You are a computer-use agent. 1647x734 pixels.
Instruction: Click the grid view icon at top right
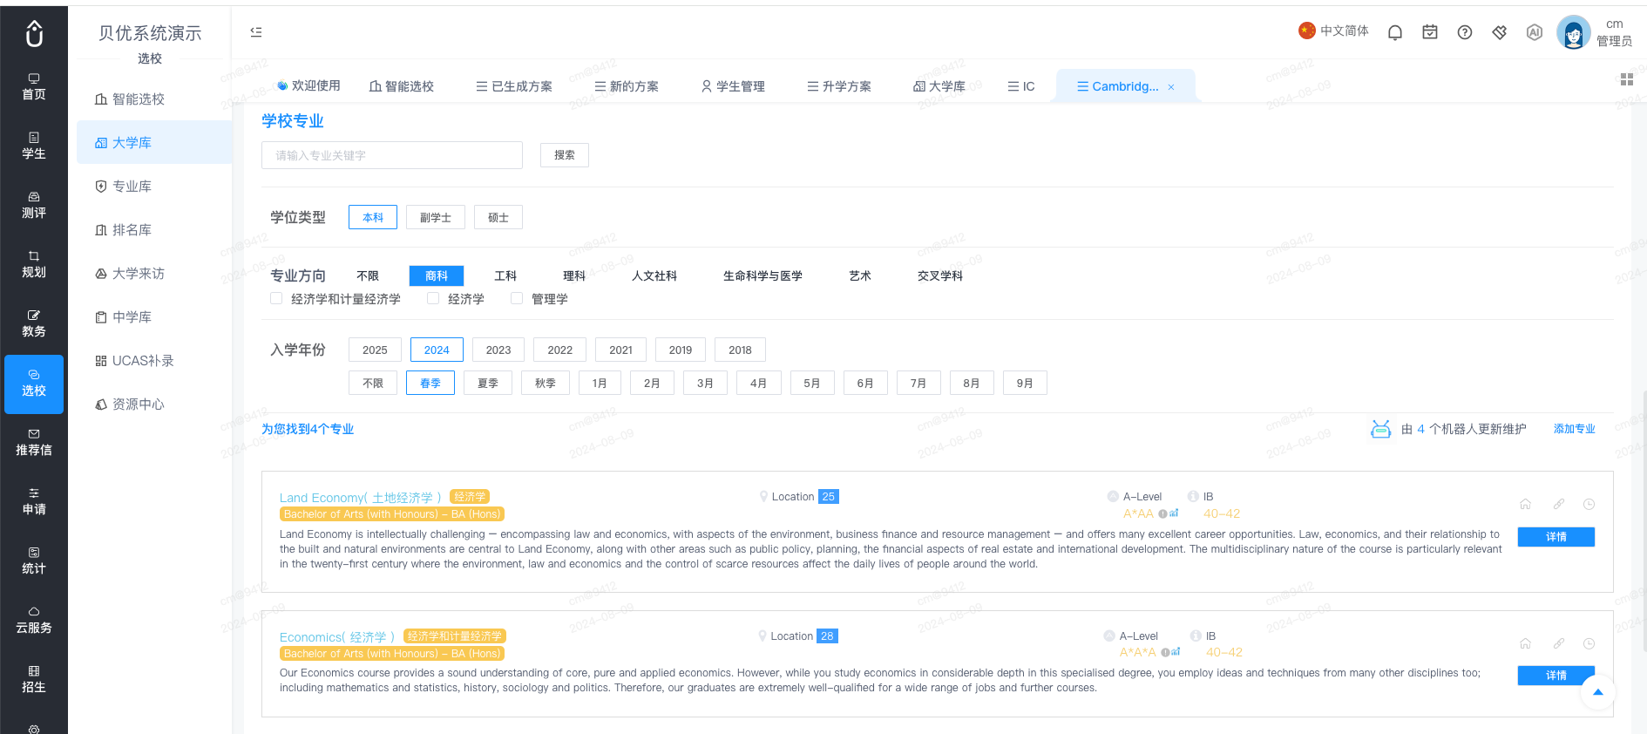1626,79
